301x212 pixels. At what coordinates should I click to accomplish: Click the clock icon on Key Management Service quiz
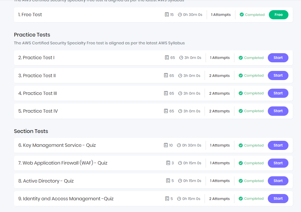pyautogui.click(x=179, y=145)
